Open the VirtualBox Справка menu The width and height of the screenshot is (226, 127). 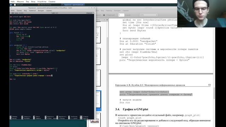point(52,1)
